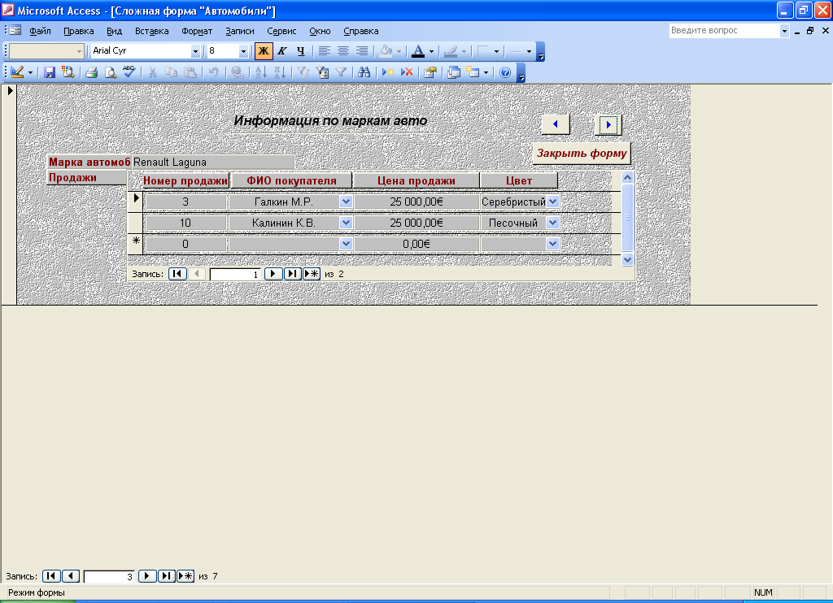The width and height of the screenshot is (833, 603).
Task: Open the Записи menu
Action: point(240,32)
